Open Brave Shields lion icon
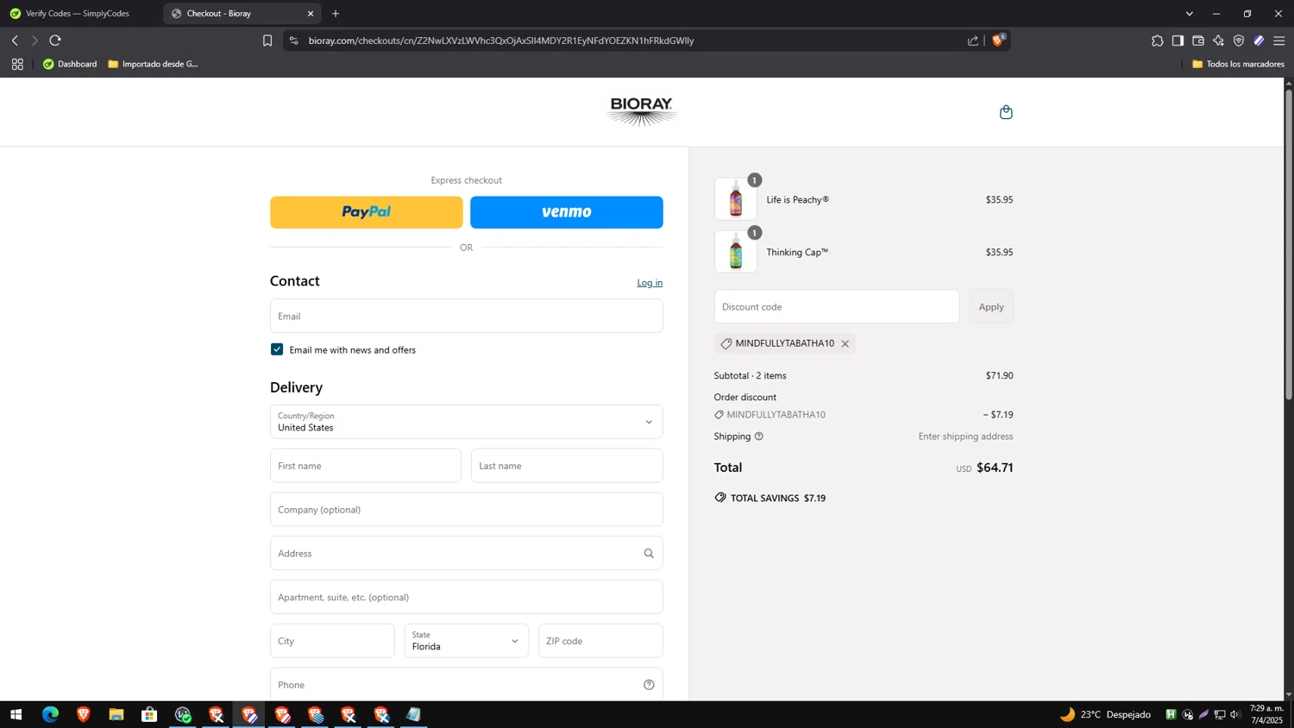Viewport: 1294px width, 728px height. point(998,40)
